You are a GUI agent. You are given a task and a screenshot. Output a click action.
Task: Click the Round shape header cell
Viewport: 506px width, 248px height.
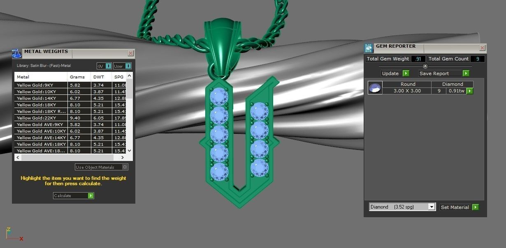(407, 84)
